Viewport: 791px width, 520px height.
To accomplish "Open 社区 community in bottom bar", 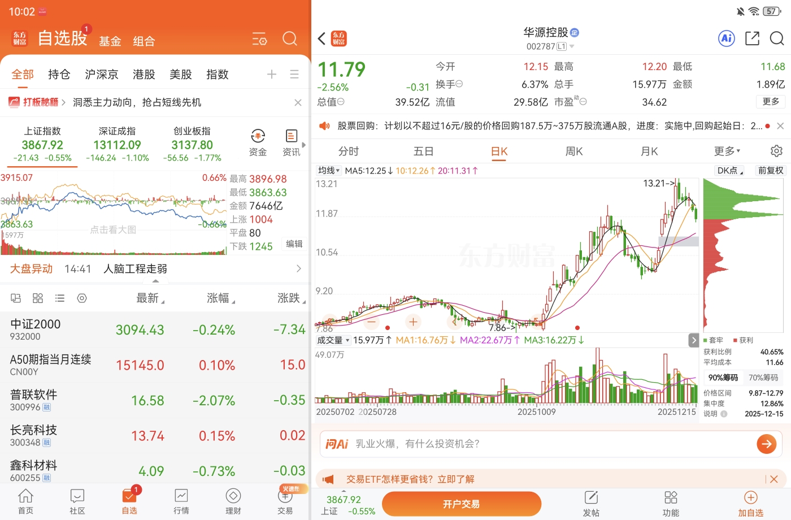I will point(77,501).
